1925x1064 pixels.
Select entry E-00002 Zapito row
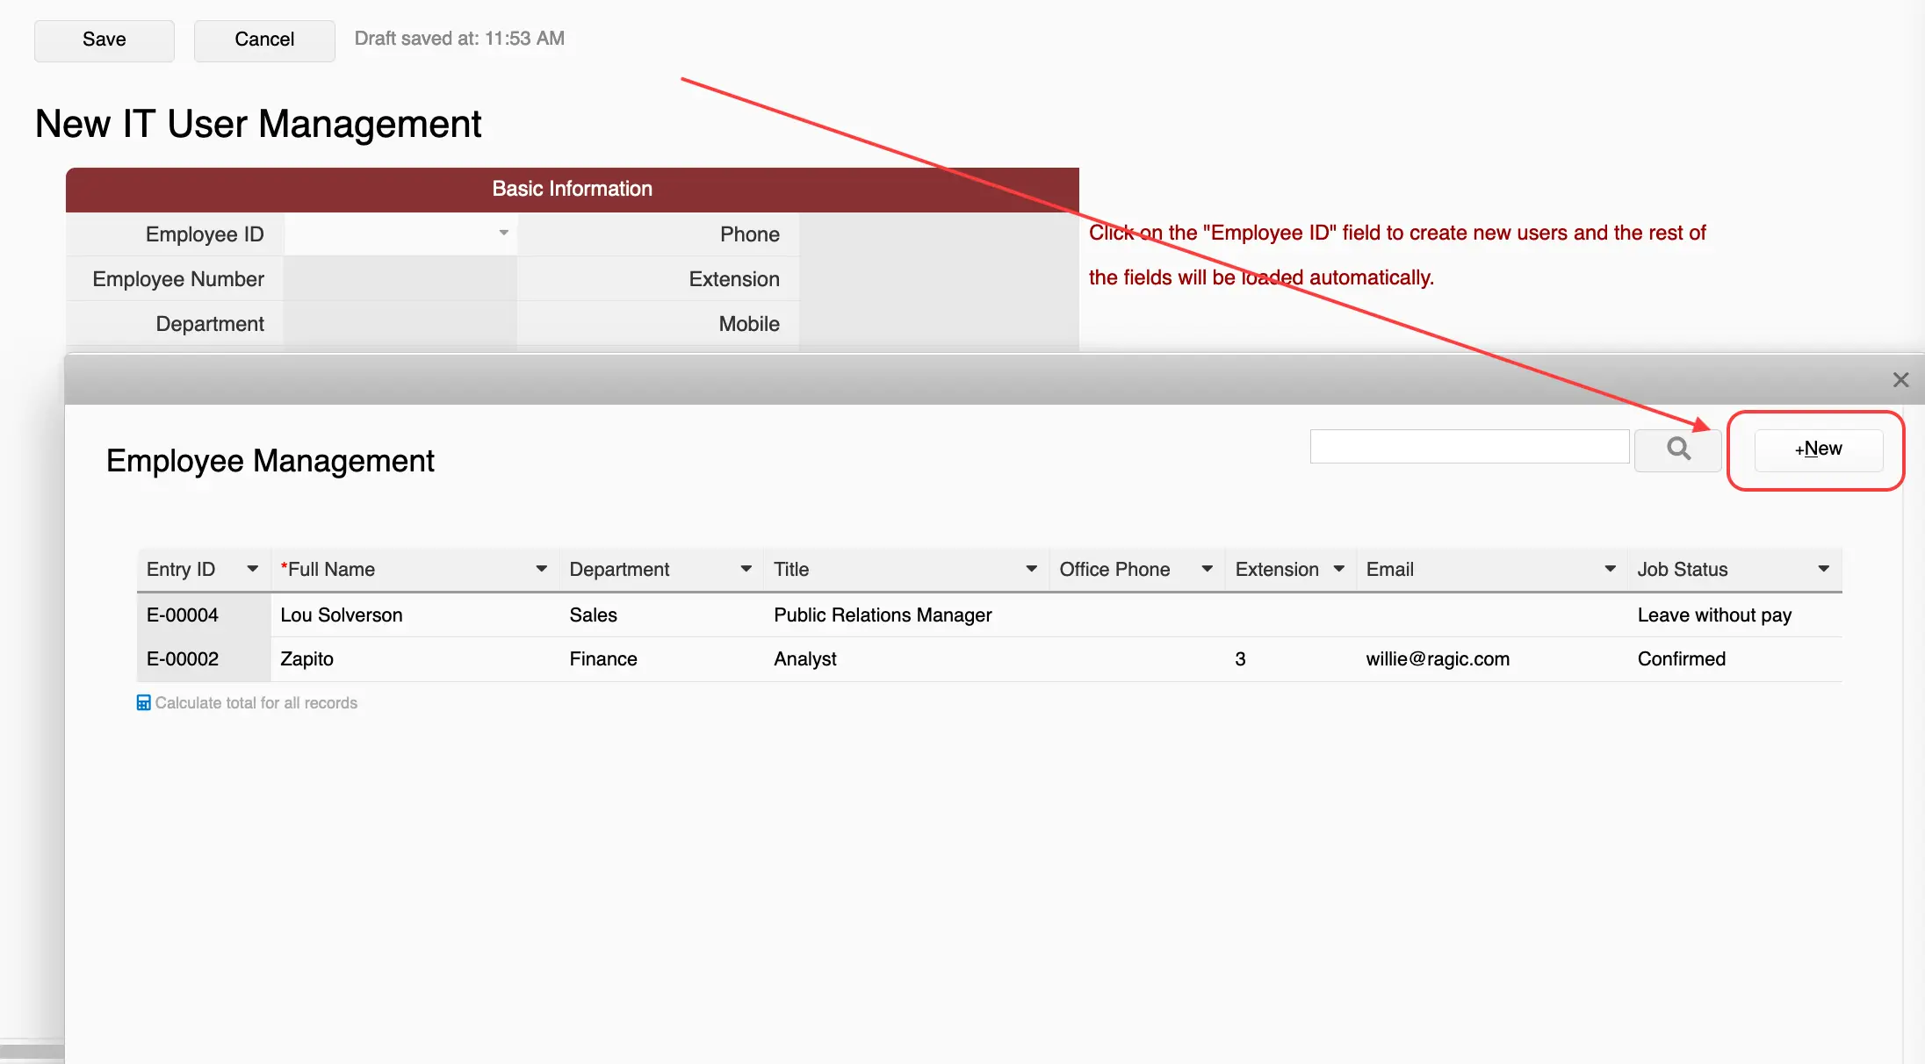(306, 659)
